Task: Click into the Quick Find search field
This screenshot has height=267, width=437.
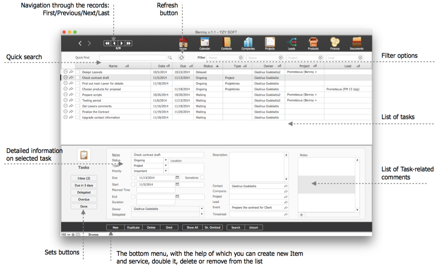Action: point(133,58)
